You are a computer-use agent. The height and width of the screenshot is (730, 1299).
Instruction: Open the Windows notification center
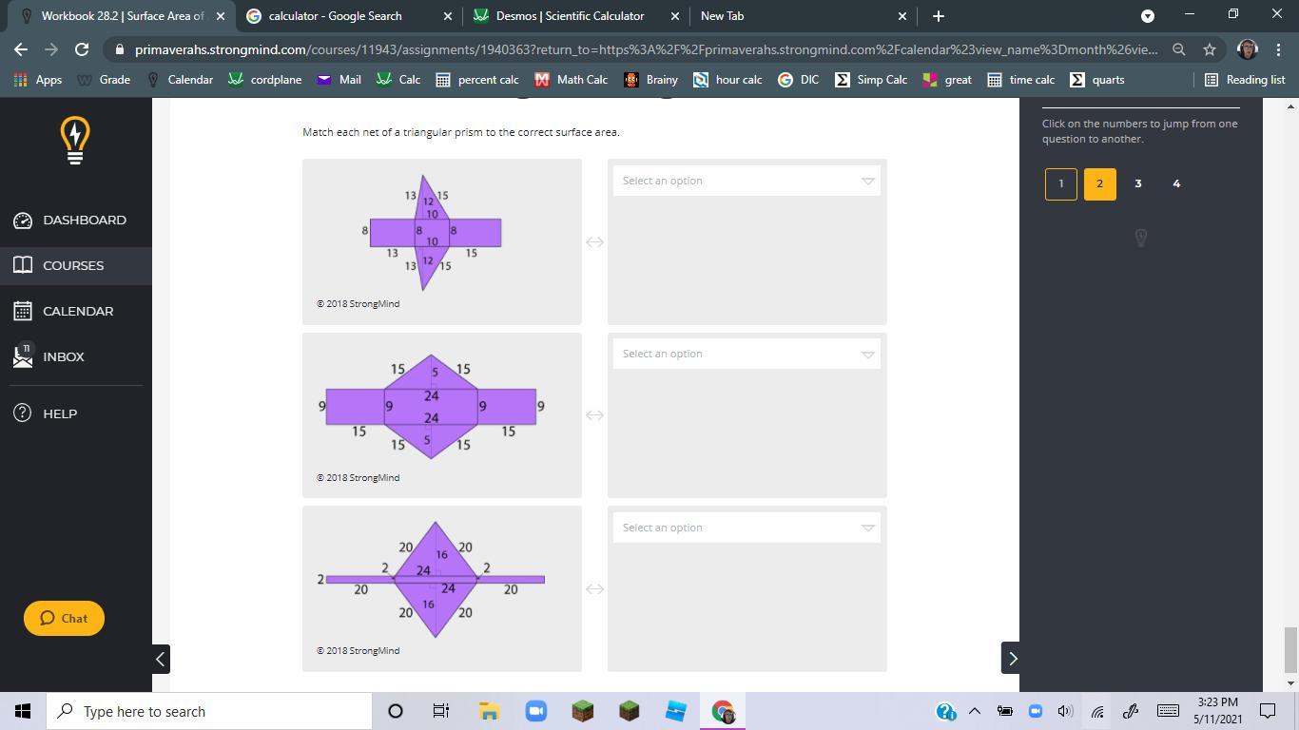1268,711
